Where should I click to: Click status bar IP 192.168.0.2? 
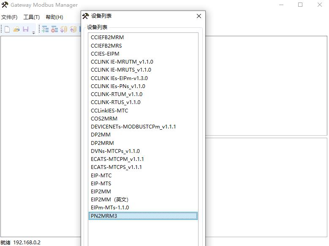tap(27, 243)
